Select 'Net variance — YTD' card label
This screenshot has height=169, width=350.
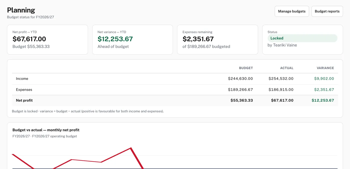coord(112,32)
